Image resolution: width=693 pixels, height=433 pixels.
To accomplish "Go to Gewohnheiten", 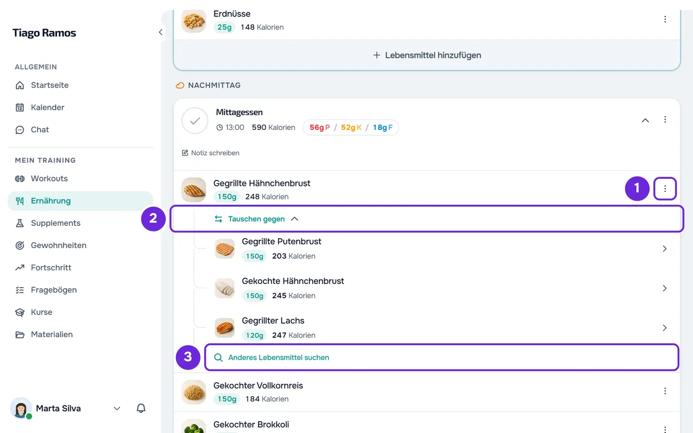I will point(80,245).
